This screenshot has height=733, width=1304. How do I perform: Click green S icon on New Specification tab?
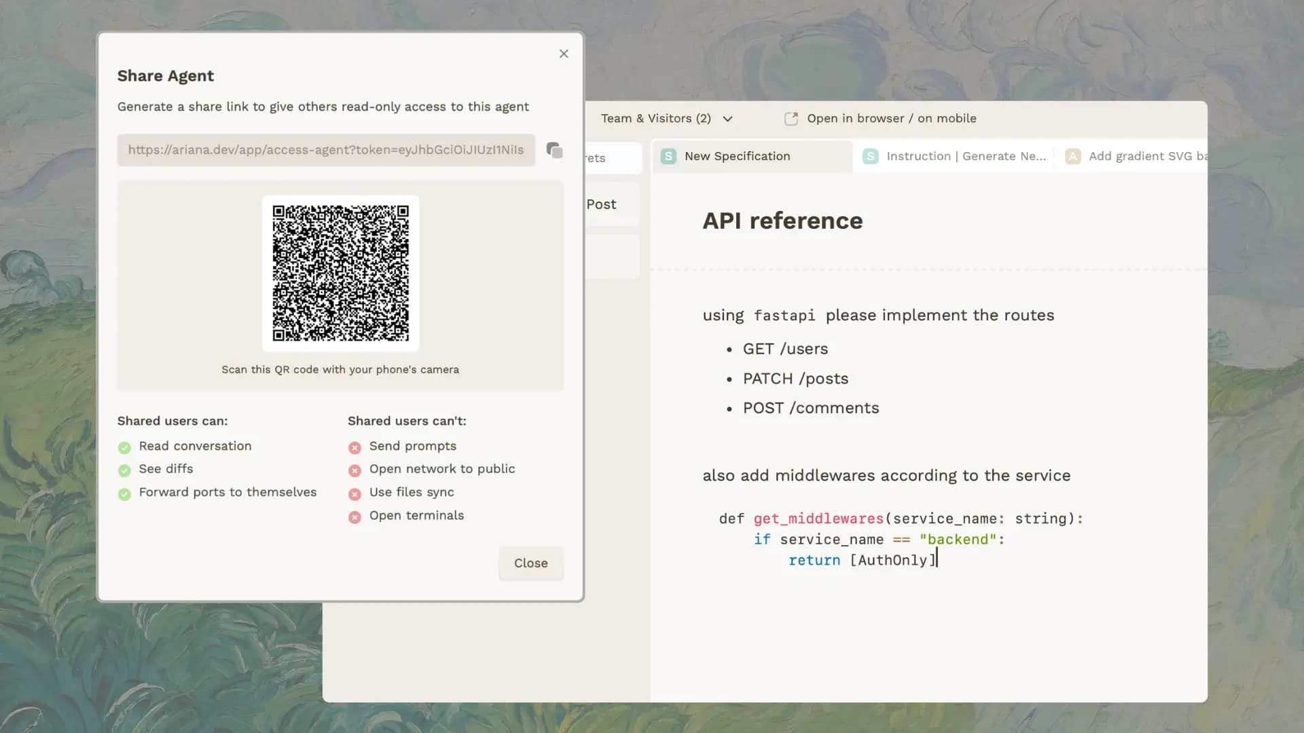(668, 156)
